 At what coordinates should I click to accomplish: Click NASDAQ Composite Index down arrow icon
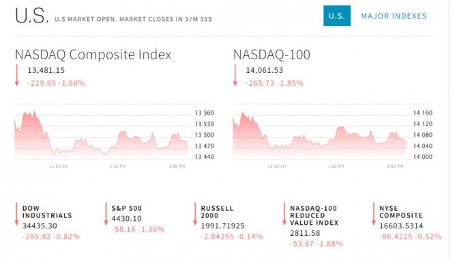coord(17,76)
